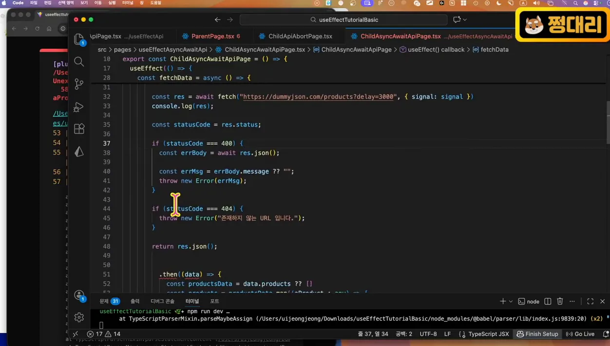Maximize the terminal panel size

590,301
